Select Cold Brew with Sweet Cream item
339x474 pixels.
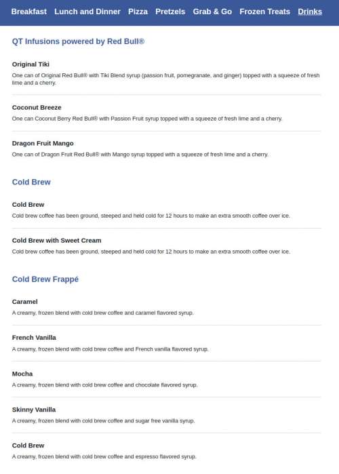[56, 241]
